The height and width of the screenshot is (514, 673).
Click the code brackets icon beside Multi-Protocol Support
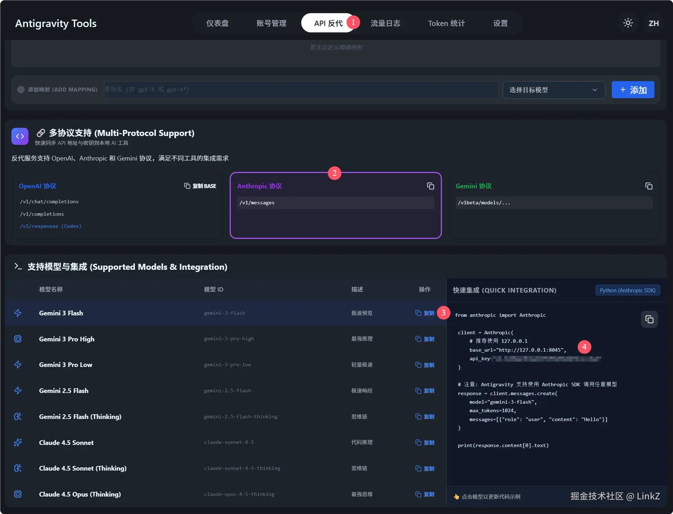[20, 136]
